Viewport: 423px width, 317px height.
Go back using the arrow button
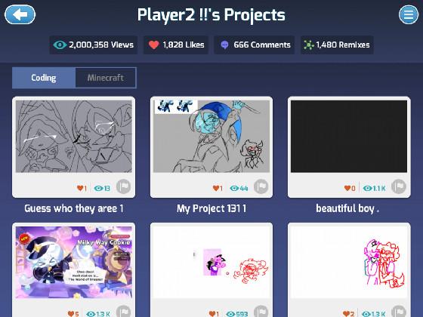tap(20, 14)
